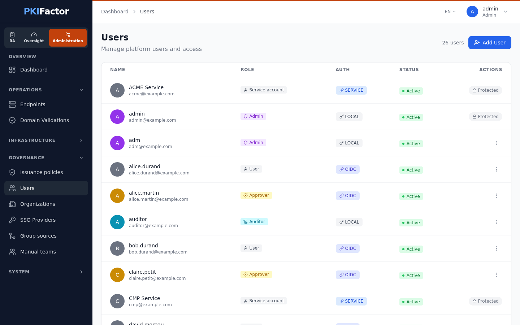The height and width of the screenshot is (325, 520).
Task: Expand the System section
Action: [x=46, y=272]
